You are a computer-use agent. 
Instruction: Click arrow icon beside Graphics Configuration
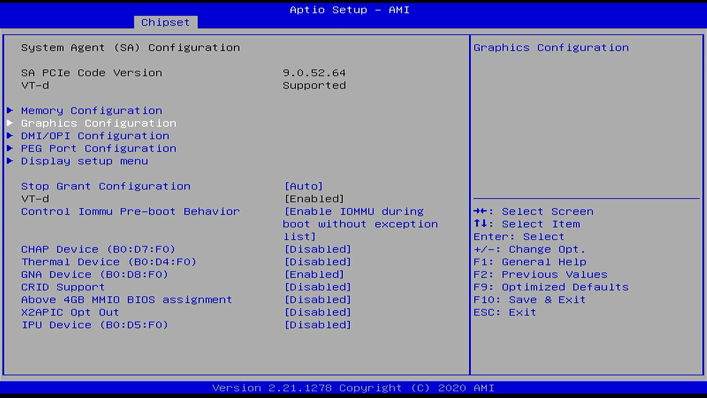(10, 123)
